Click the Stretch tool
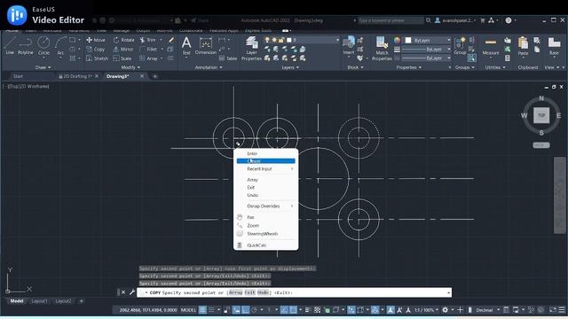This screenshot has height=319, width=568. click(97, 58)
